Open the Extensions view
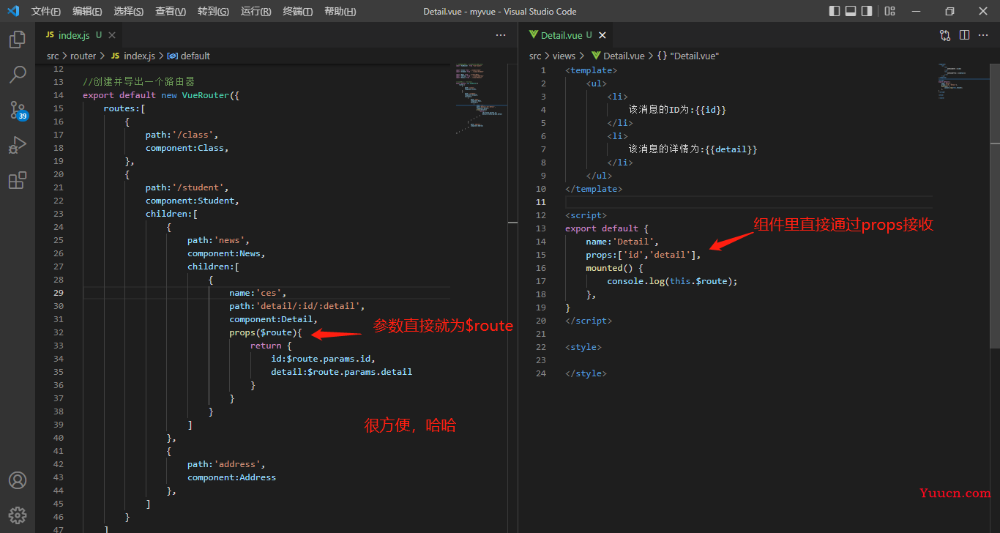Image resolution: width=1000 pixels, height=533 pixels. [x=18, y=180]
